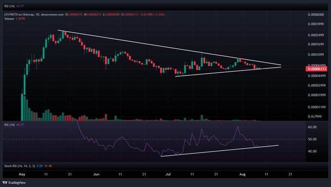Click the Jul label on time axis
The image size is (331, 187).
tap(168, 174)
